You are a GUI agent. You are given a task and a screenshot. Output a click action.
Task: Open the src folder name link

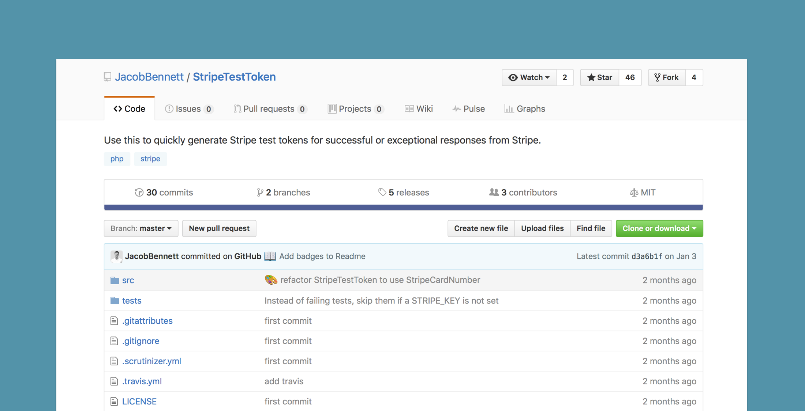tap(128, 280)
